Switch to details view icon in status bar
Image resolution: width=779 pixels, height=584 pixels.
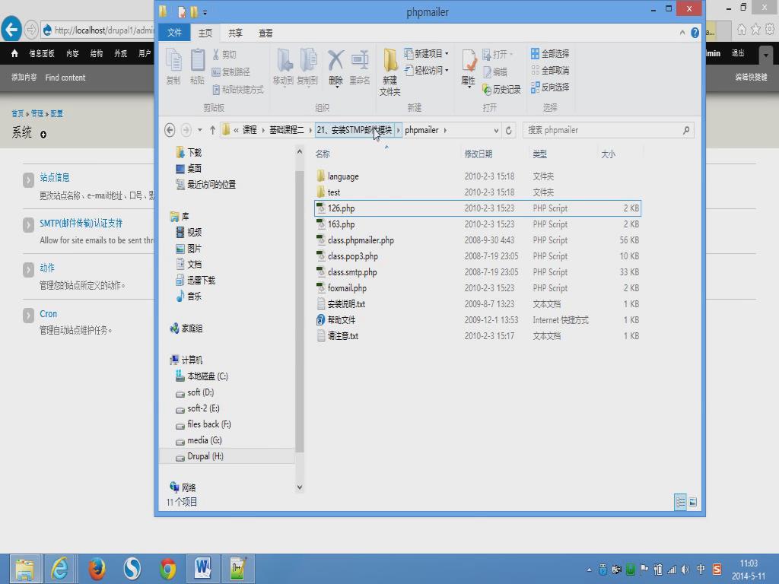[x=680, y=502]
